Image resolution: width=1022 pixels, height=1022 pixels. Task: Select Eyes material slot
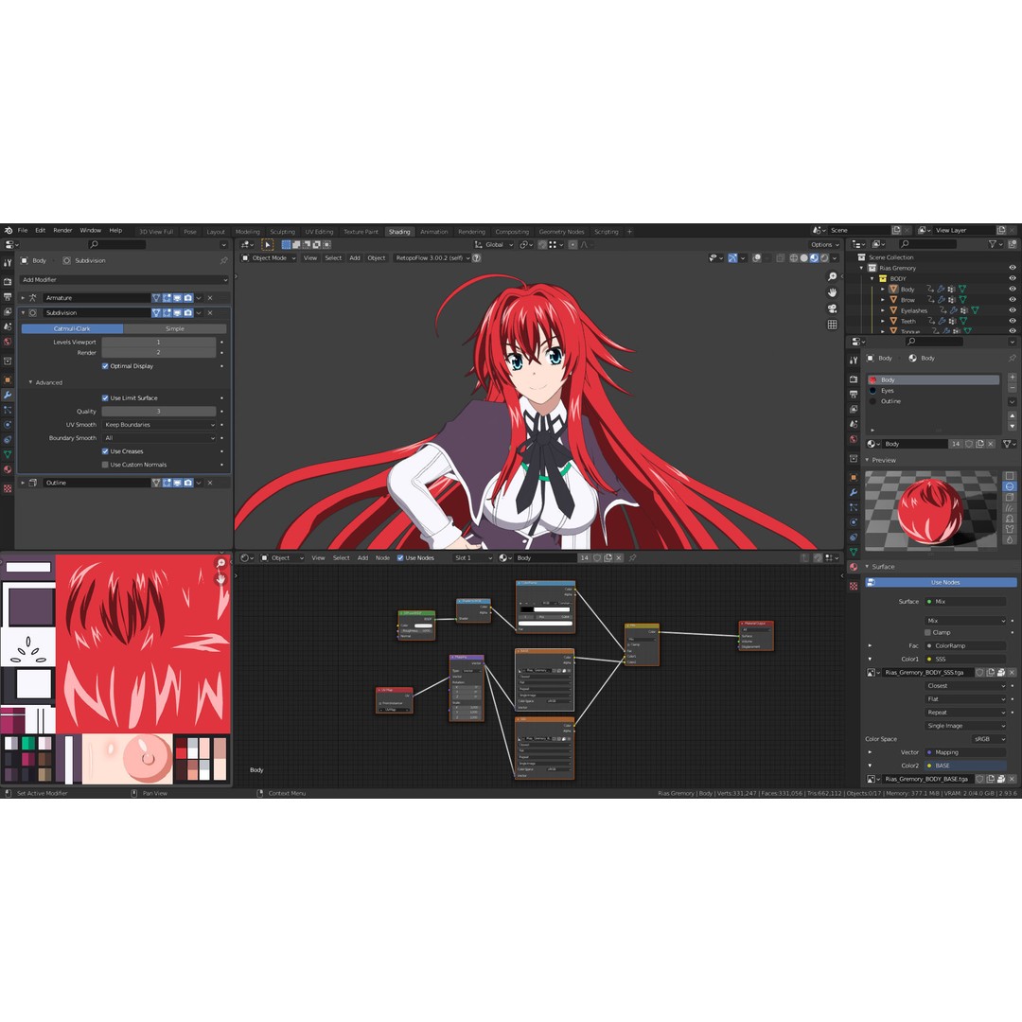(933, 391)
